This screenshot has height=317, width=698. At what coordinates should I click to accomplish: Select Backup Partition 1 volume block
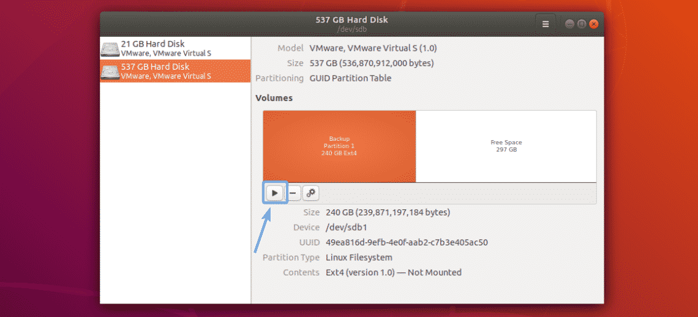[x=339, y=146]
